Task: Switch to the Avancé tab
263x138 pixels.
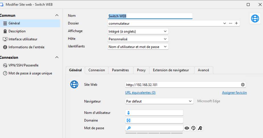Action: coord(204,70)
